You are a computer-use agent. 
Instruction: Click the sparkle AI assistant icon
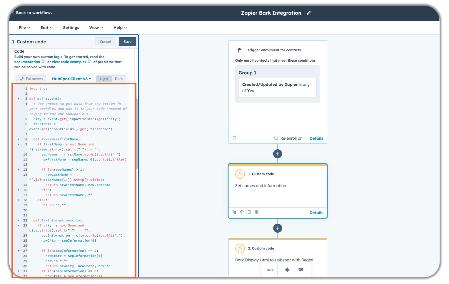(287, 270)
